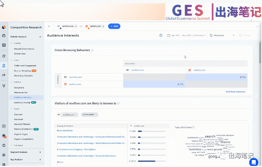The height and width of the screenshot is (167, 262).
Task: Open Keywords page in sidebar
Action: (19, 119)
